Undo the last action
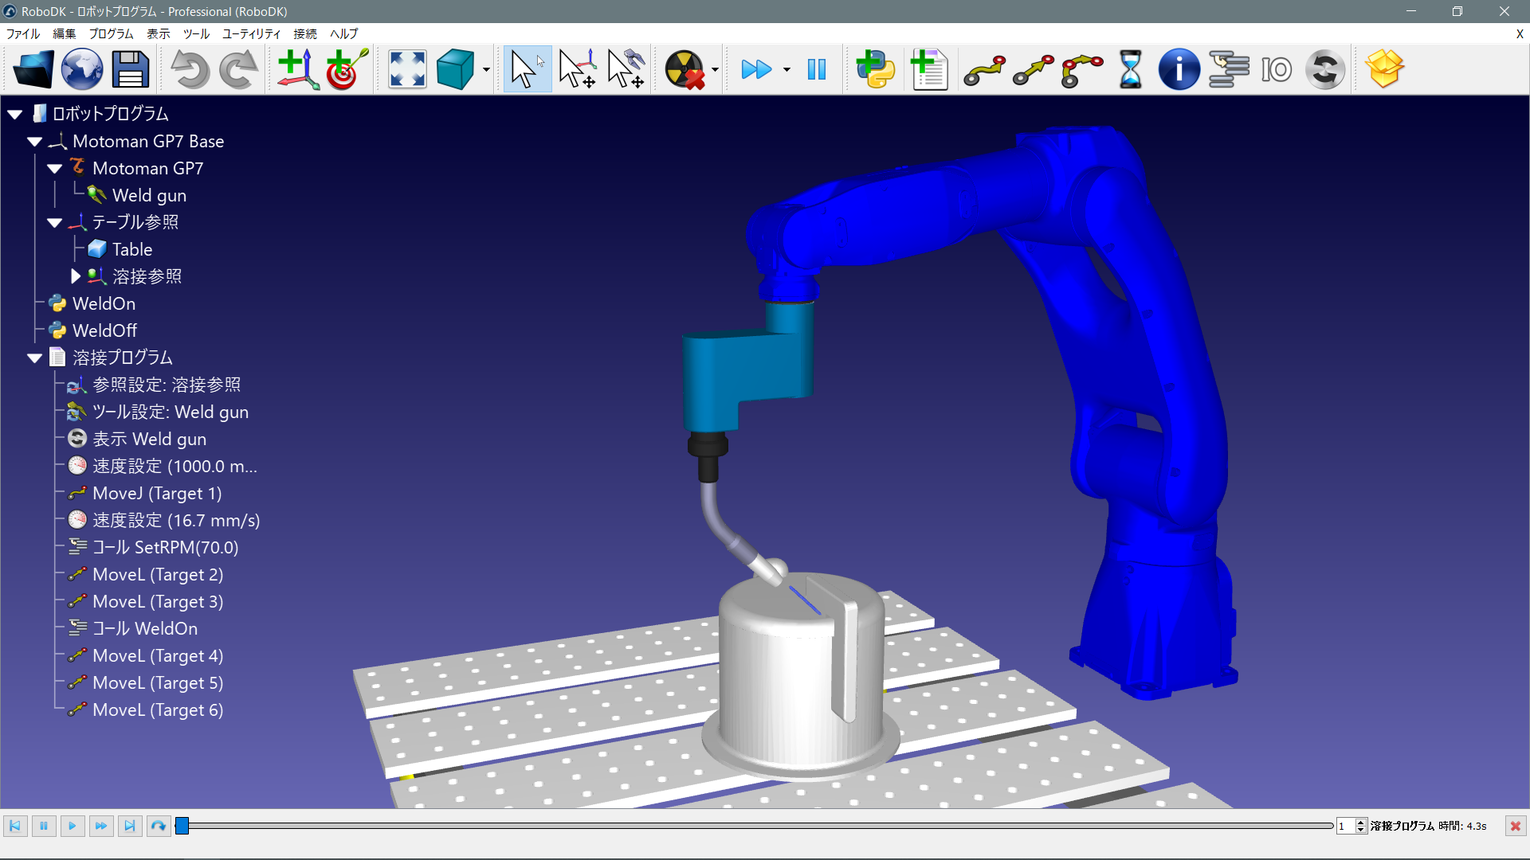The width and height of the screenshot is (1530, 860). point(190,69)
